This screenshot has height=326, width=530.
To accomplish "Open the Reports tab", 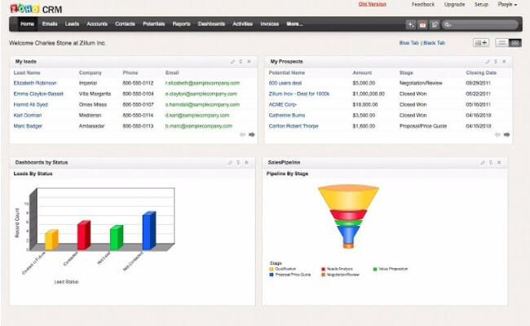I will pos(182,24).
